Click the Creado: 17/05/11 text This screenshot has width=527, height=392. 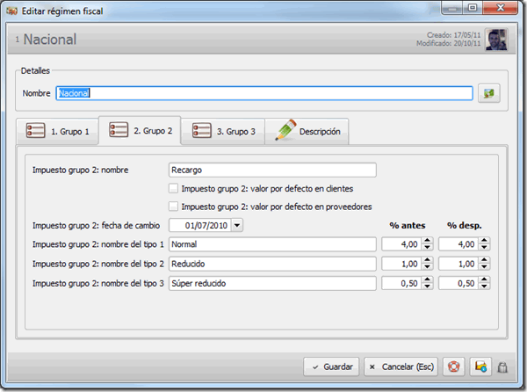tap(454, 35)
